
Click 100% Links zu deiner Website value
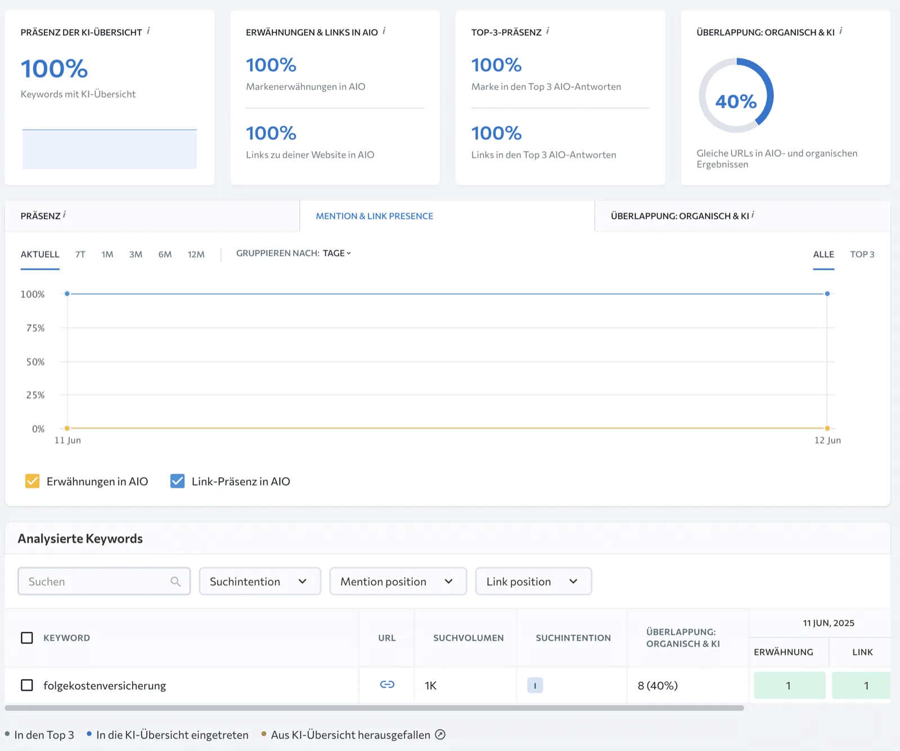coord(271,133)
